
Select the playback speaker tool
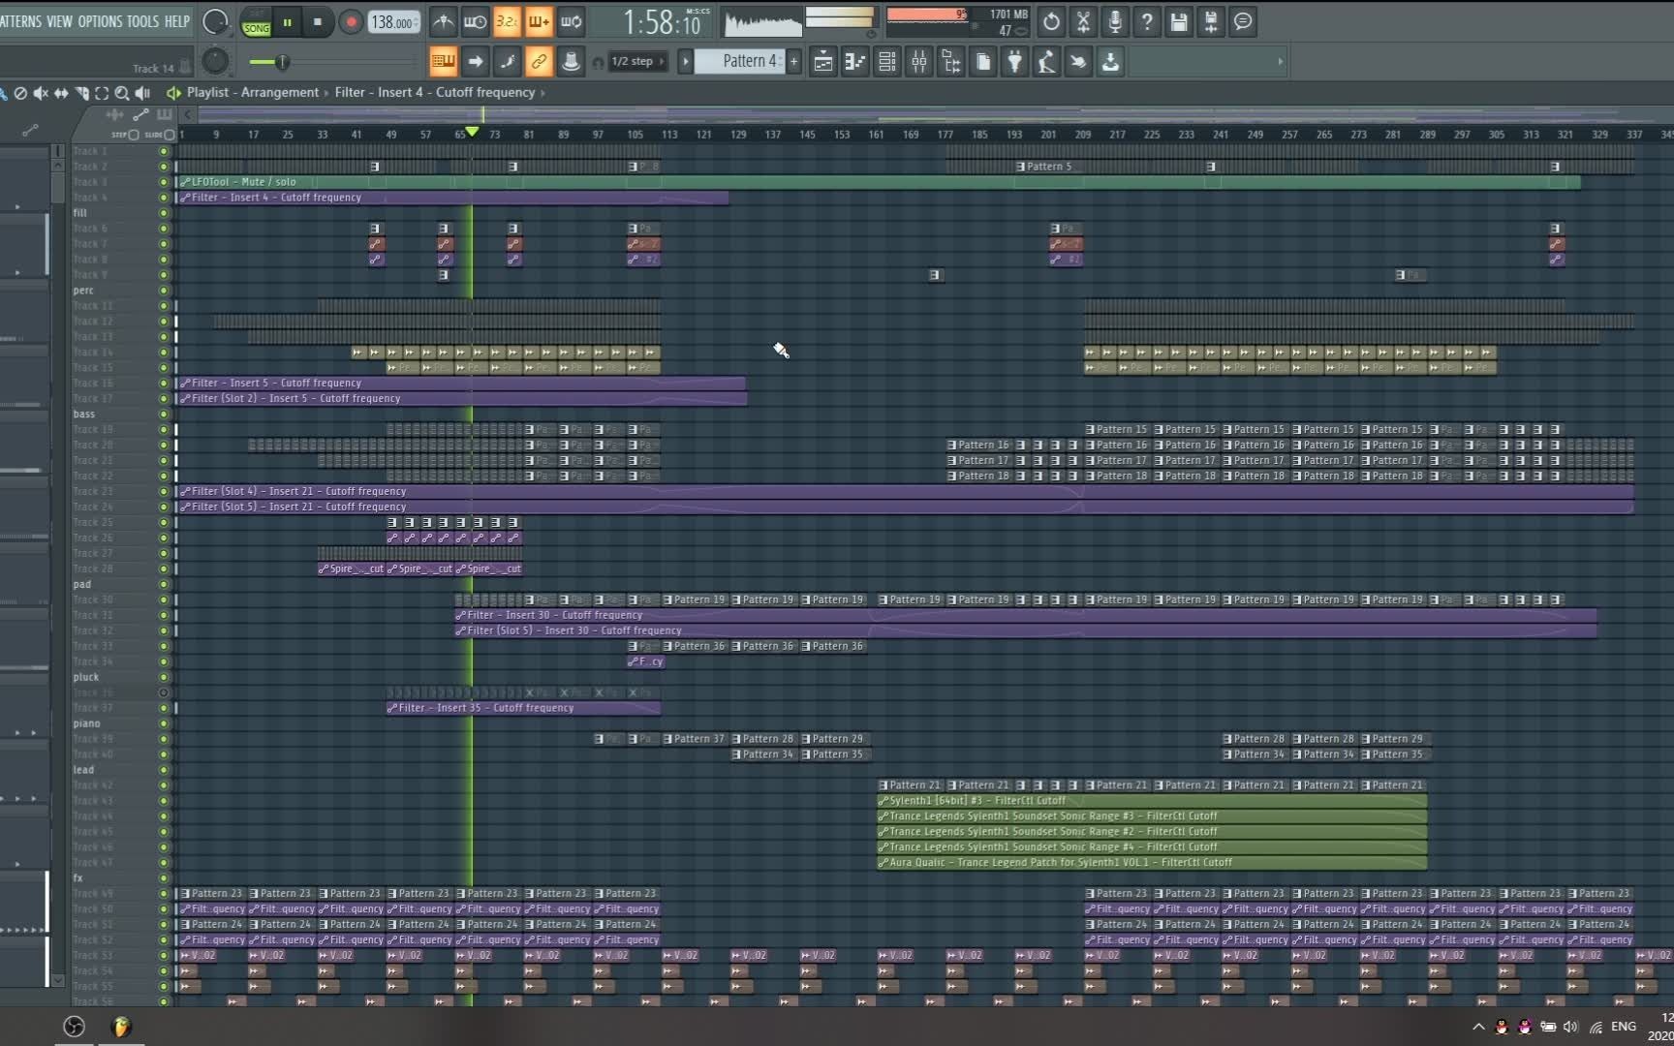pos(142,93)
